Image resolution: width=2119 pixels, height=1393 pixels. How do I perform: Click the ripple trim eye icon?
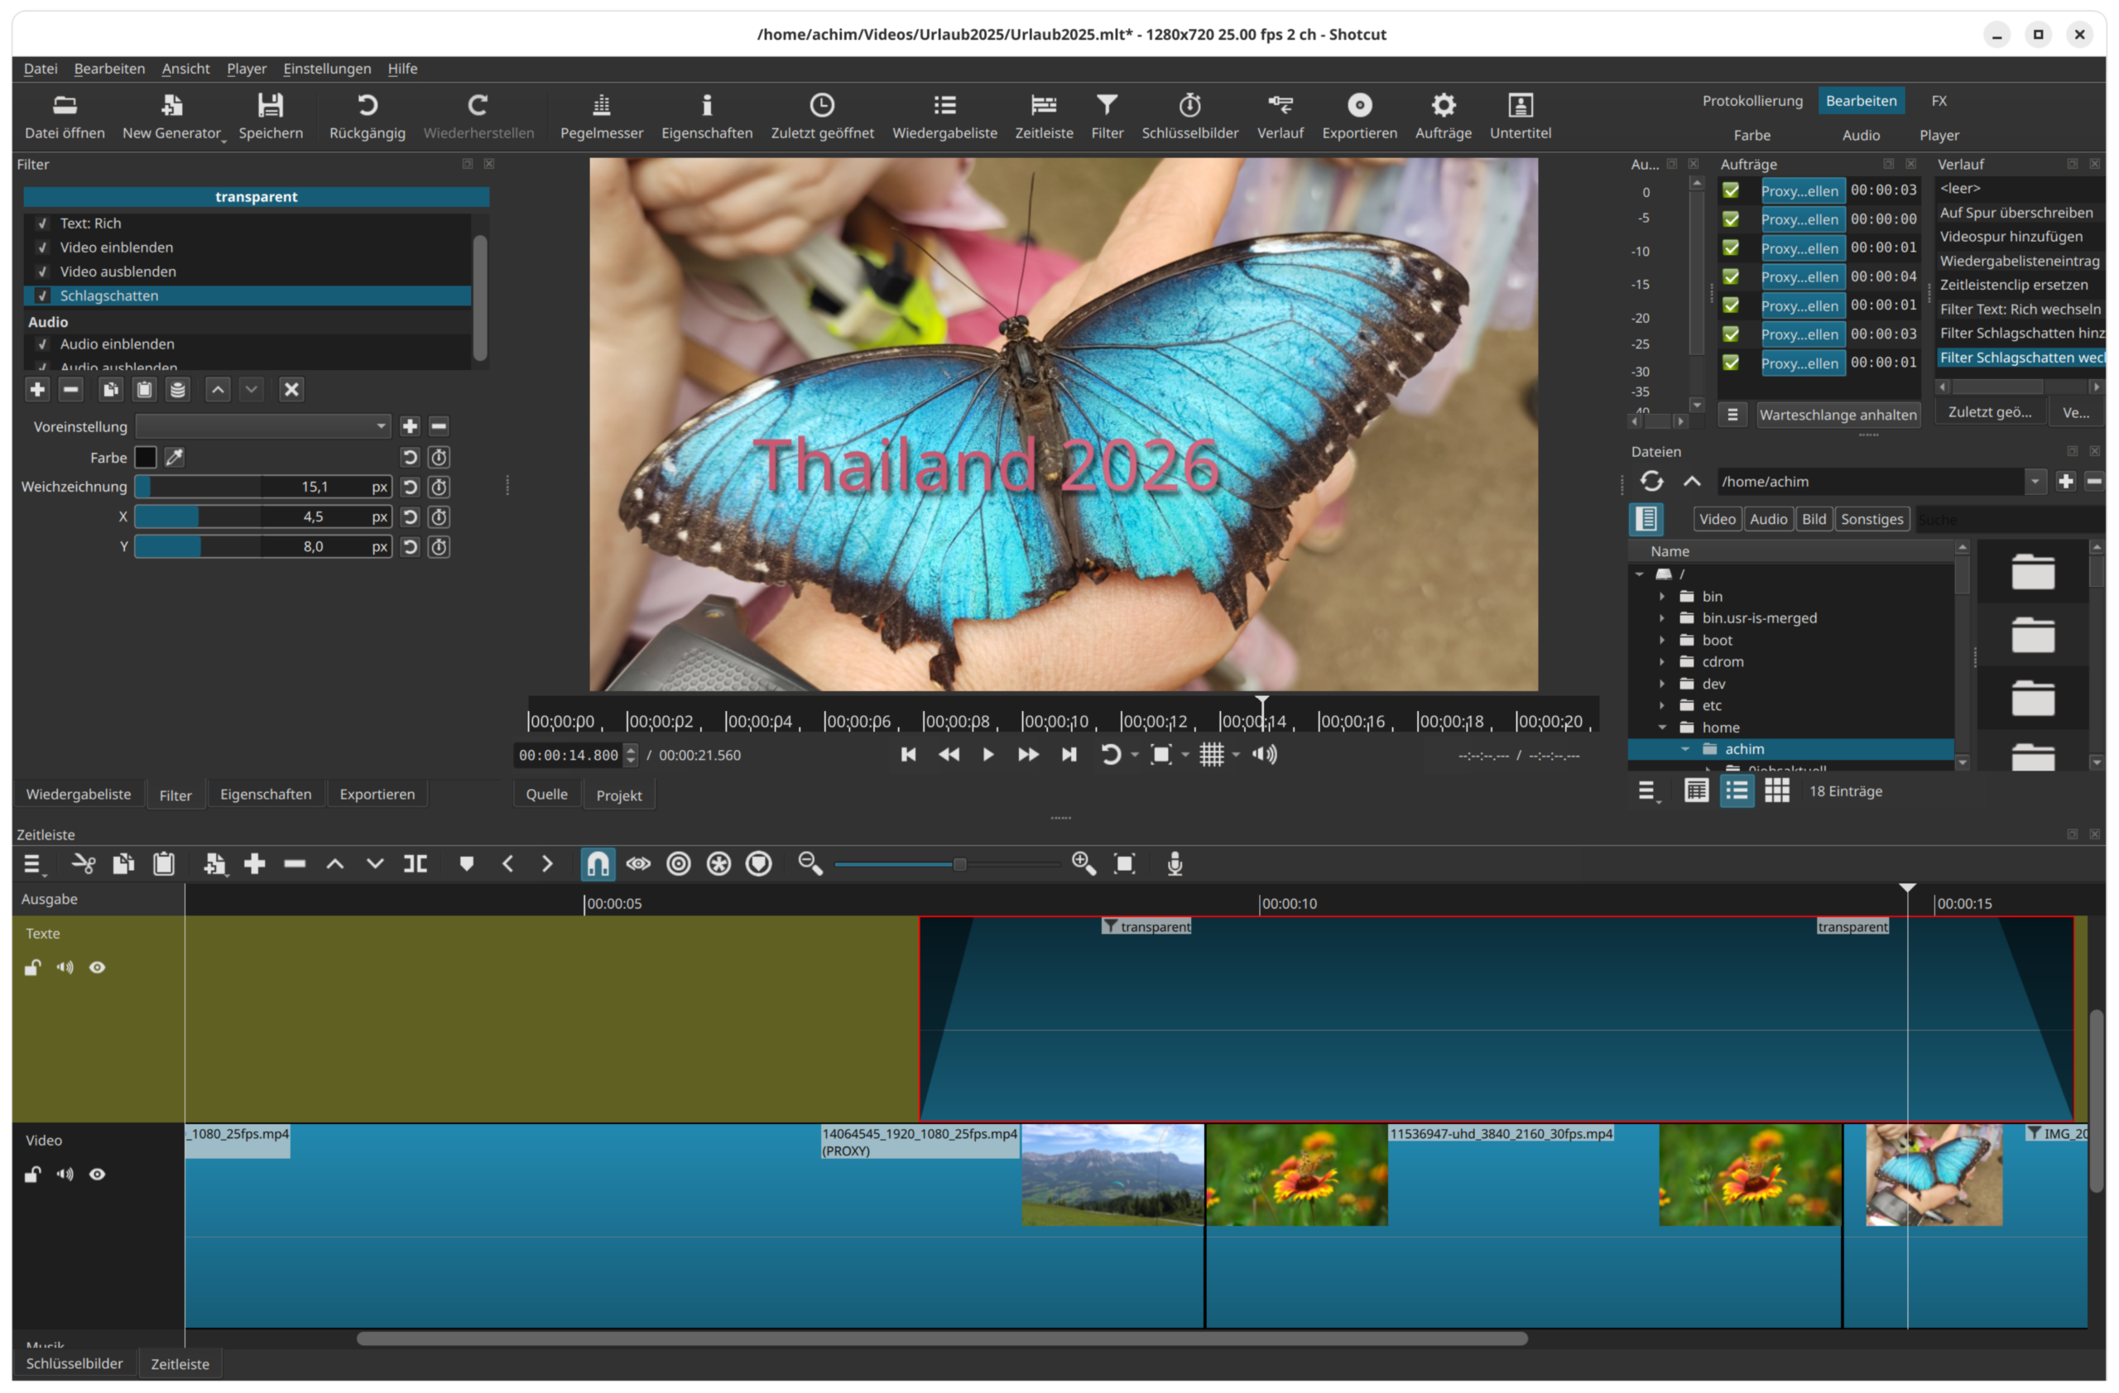tap(638, 863)
